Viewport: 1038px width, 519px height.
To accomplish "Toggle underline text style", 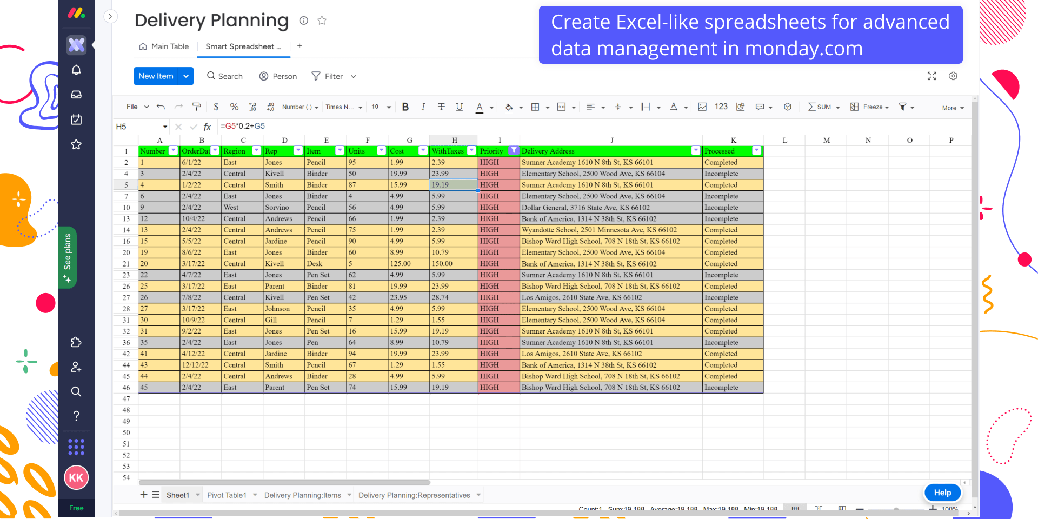I will [459, 107].
